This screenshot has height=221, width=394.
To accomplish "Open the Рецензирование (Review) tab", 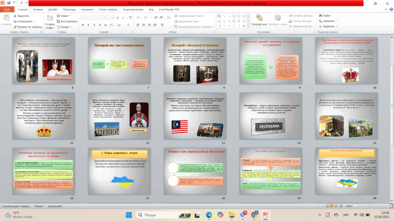I will (133, 10).
